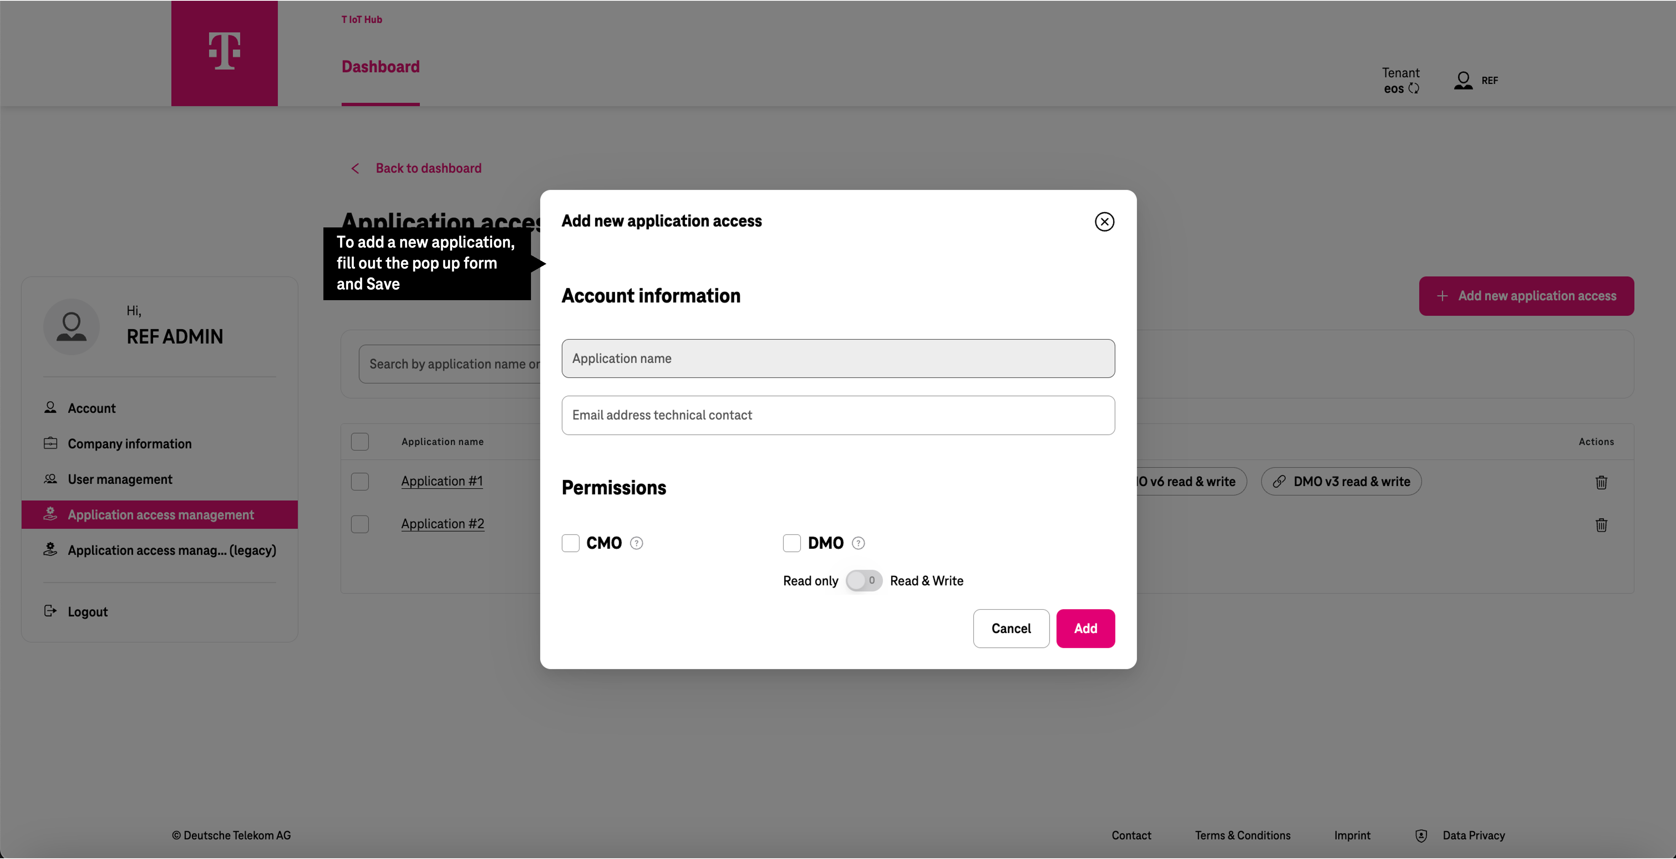Open the Terms & Conditions footer link
Viewport: 1676px width, 859px height.
(1242, 836)
